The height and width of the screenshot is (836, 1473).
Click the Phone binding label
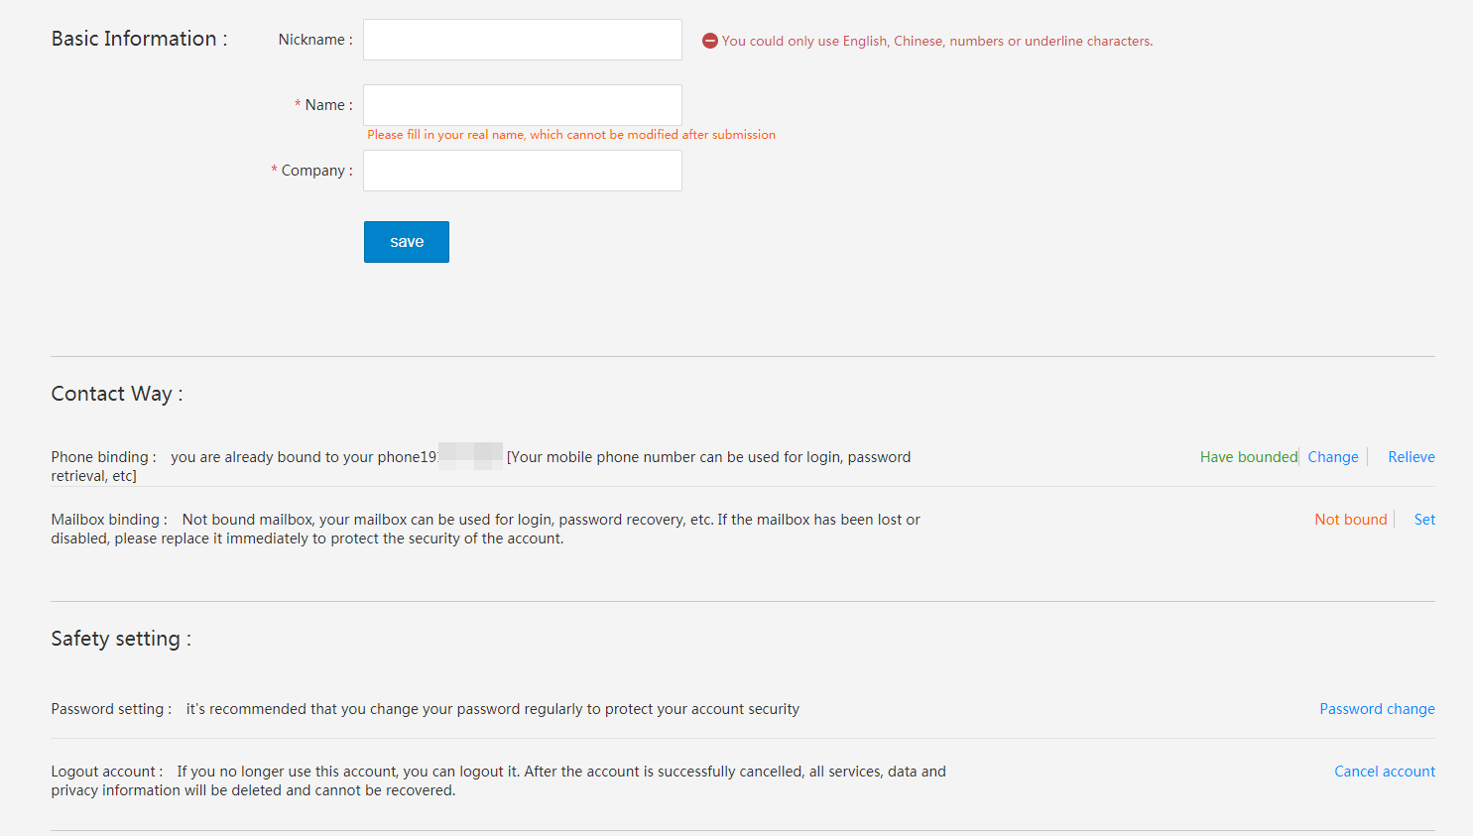coord(103,457)
